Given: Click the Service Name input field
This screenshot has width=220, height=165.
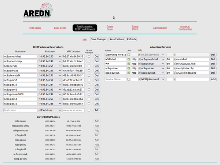Looking at the screenshot, I should click(115, 79).
